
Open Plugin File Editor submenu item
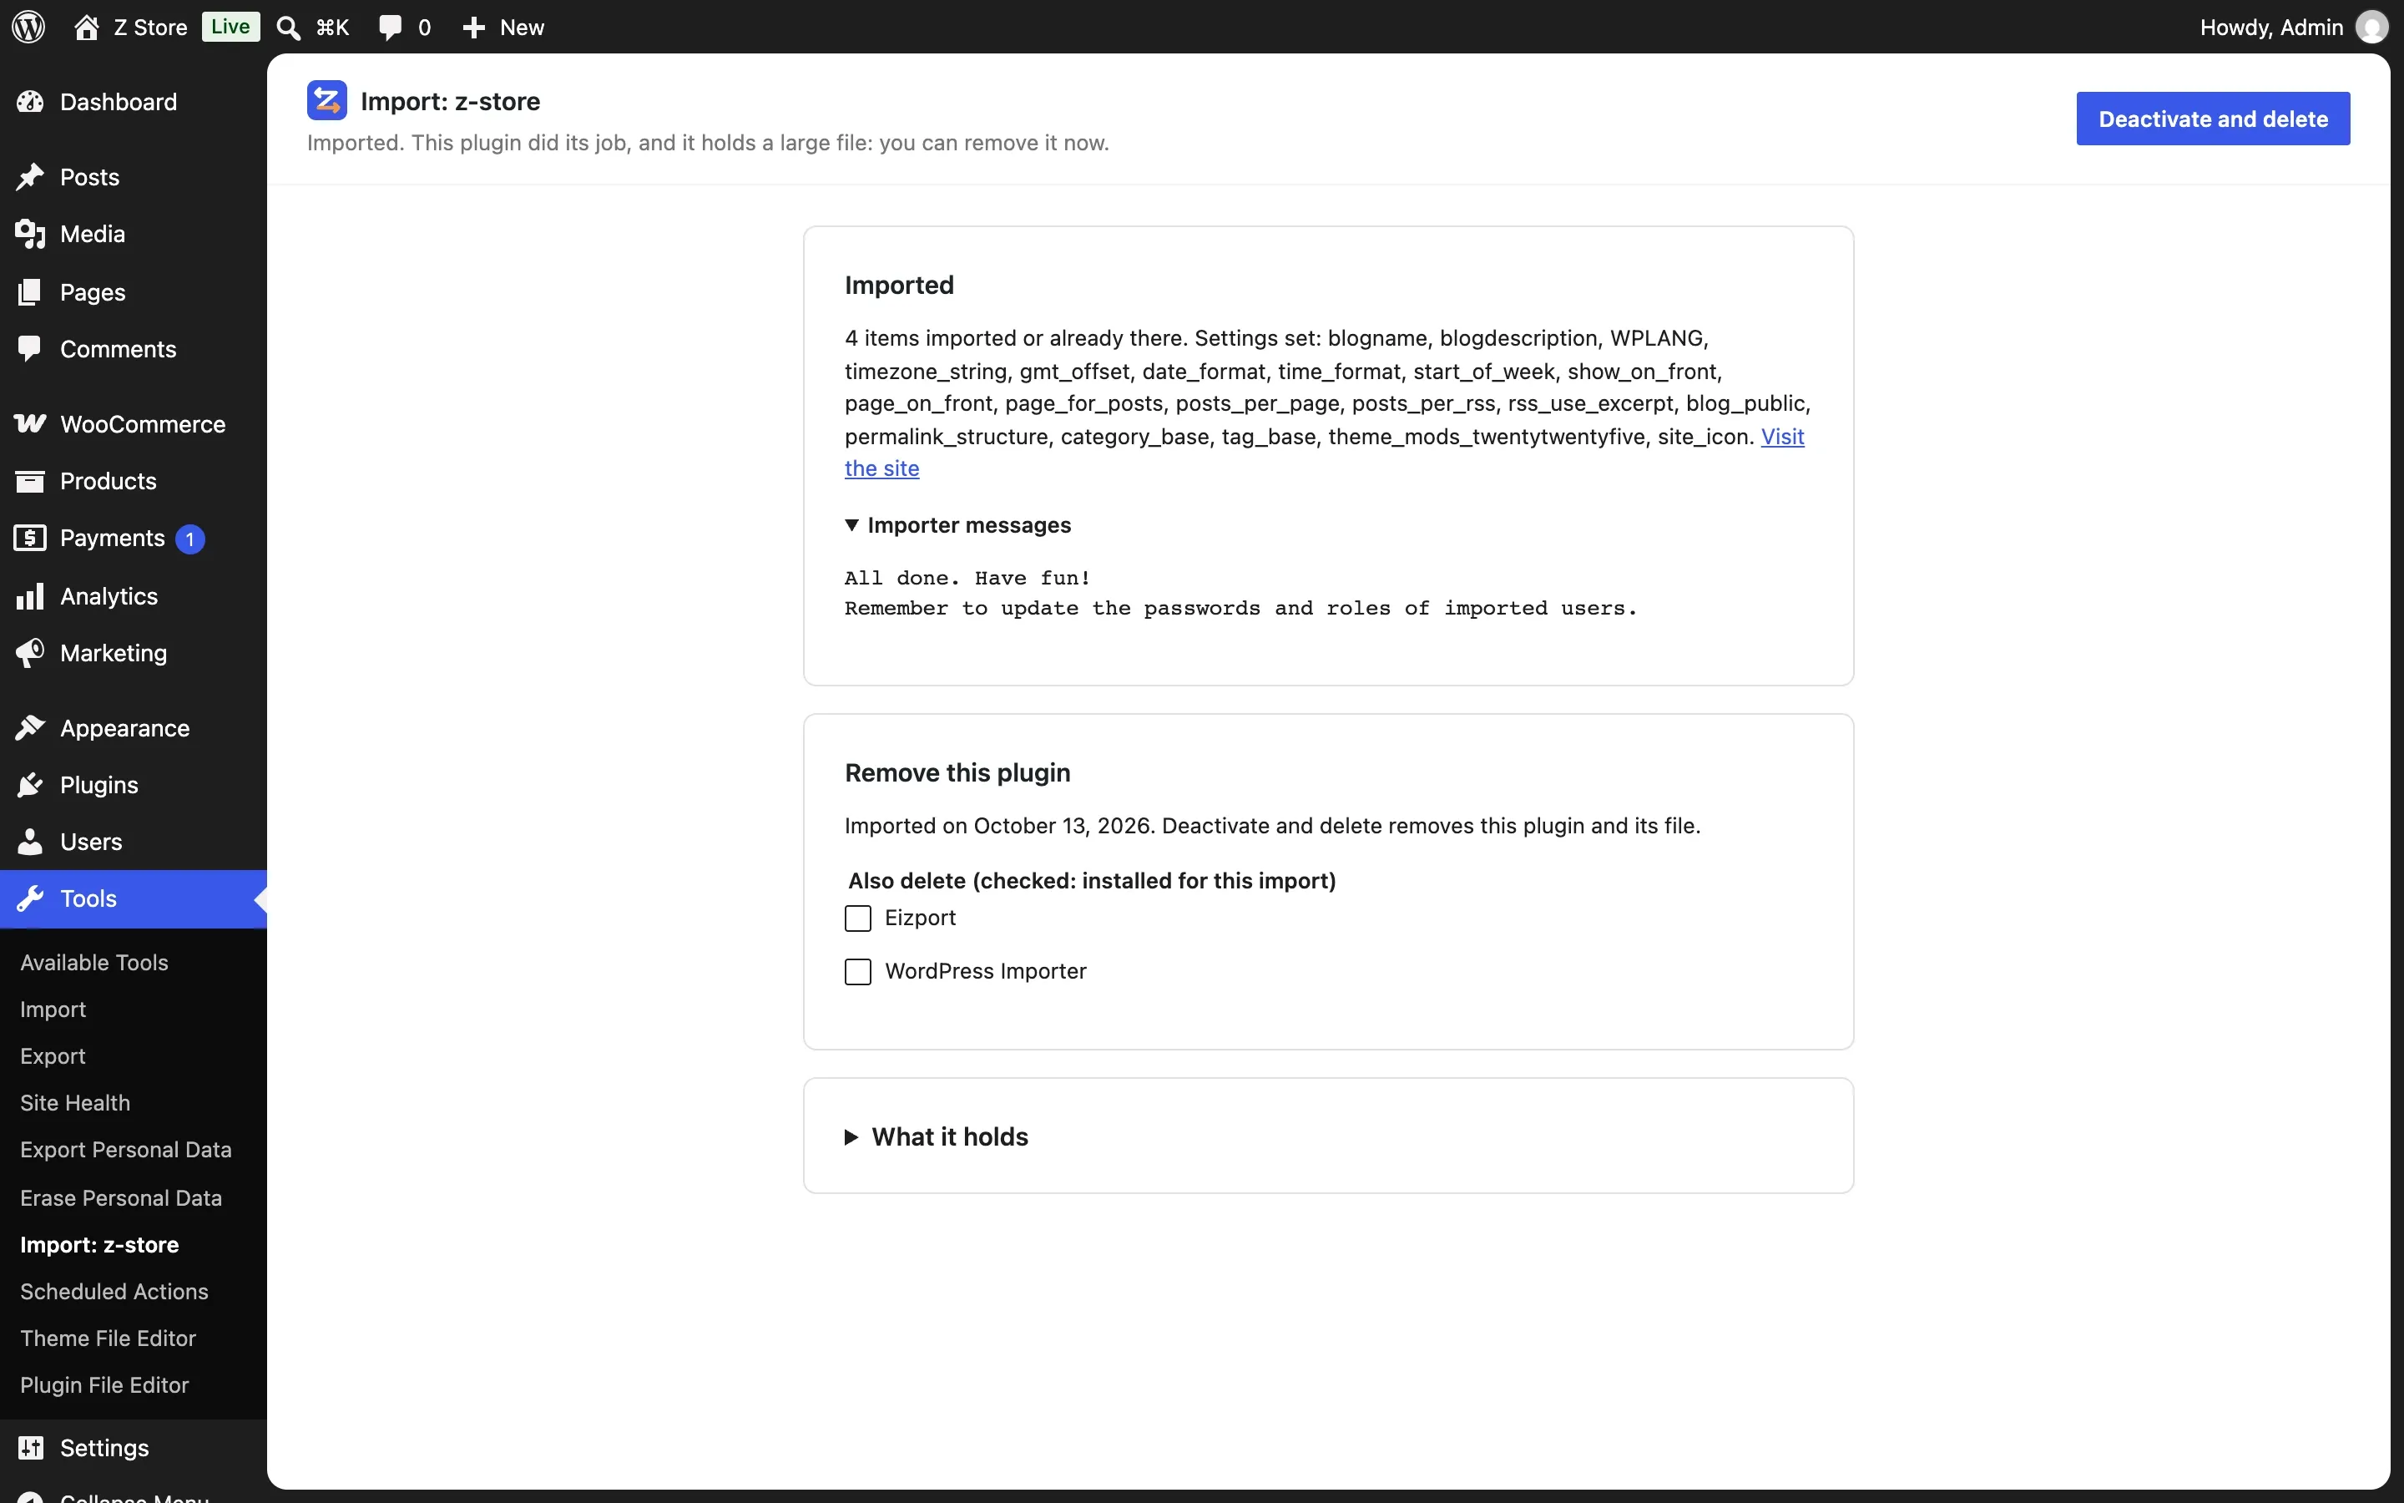pyautogui.click(x=104, y=1384)
